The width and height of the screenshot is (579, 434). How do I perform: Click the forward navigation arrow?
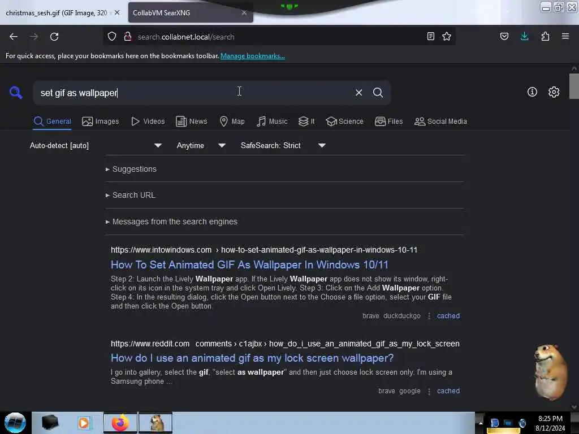pos(33,37)
